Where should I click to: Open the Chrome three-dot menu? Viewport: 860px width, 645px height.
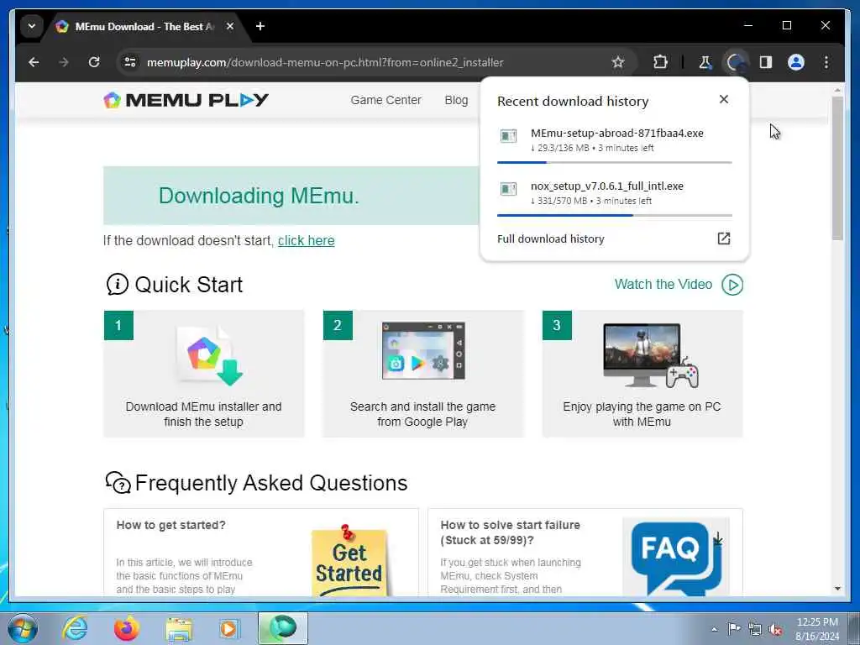pos(826,62)
